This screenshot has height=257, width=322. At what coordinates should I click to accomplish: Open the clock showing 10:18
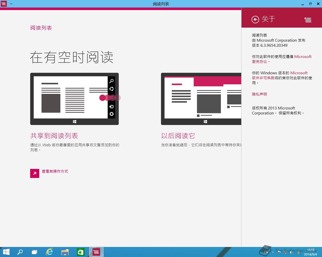click(x=310, y=252)
